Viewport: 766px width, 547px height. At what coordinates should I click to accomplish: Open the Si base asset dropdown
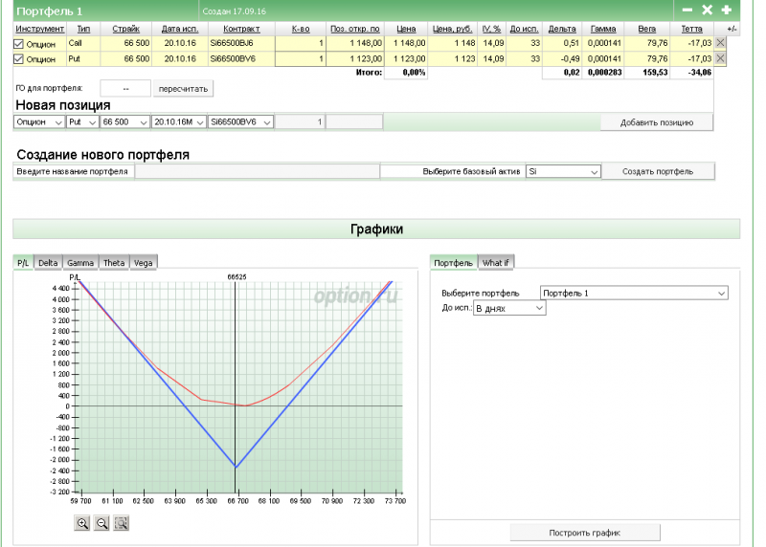pos(563,171)
